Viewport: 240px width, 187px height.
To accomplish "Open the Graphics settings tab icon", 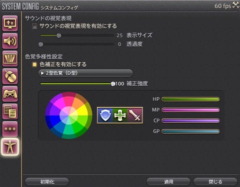I will coord(10,59).
